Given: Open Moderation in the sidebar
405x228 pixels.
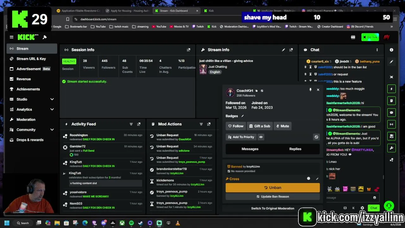Looking at the screenshot, I should click(32, 120).
